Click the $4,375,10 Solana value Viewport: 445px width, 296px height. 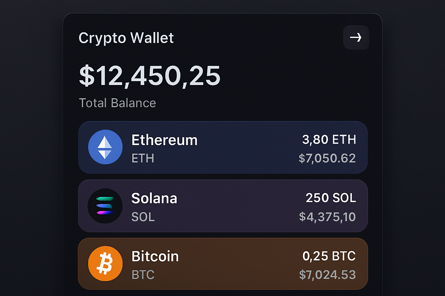click(327, 217)
